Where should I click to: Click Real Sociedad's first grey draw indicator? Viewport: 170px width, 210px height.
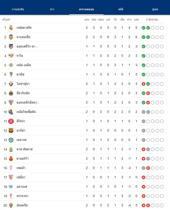[x=143, y=112]
